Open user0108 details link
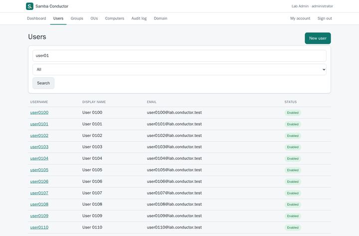This screenshot has height=236, width=359. 39,204
